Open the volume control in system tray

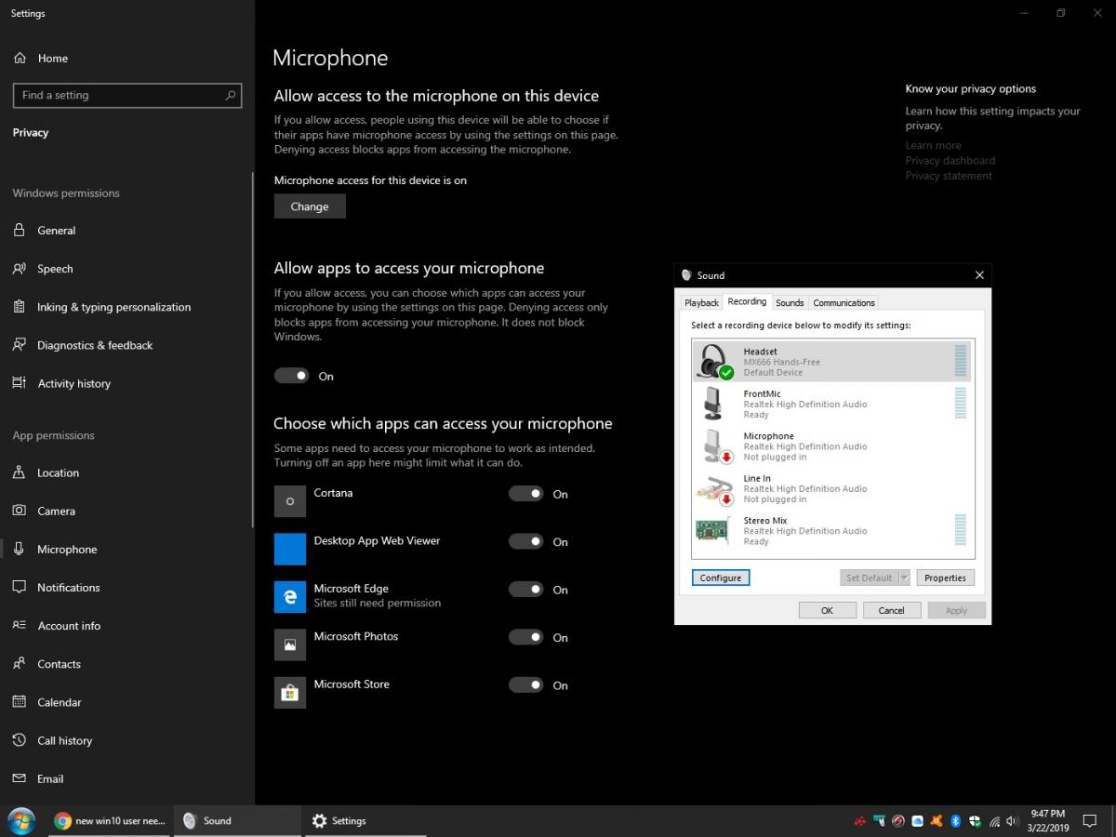tap(1012, 821)
